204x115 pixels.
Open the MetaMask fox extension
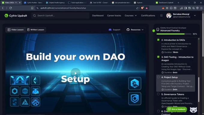(x=163, y=8)
